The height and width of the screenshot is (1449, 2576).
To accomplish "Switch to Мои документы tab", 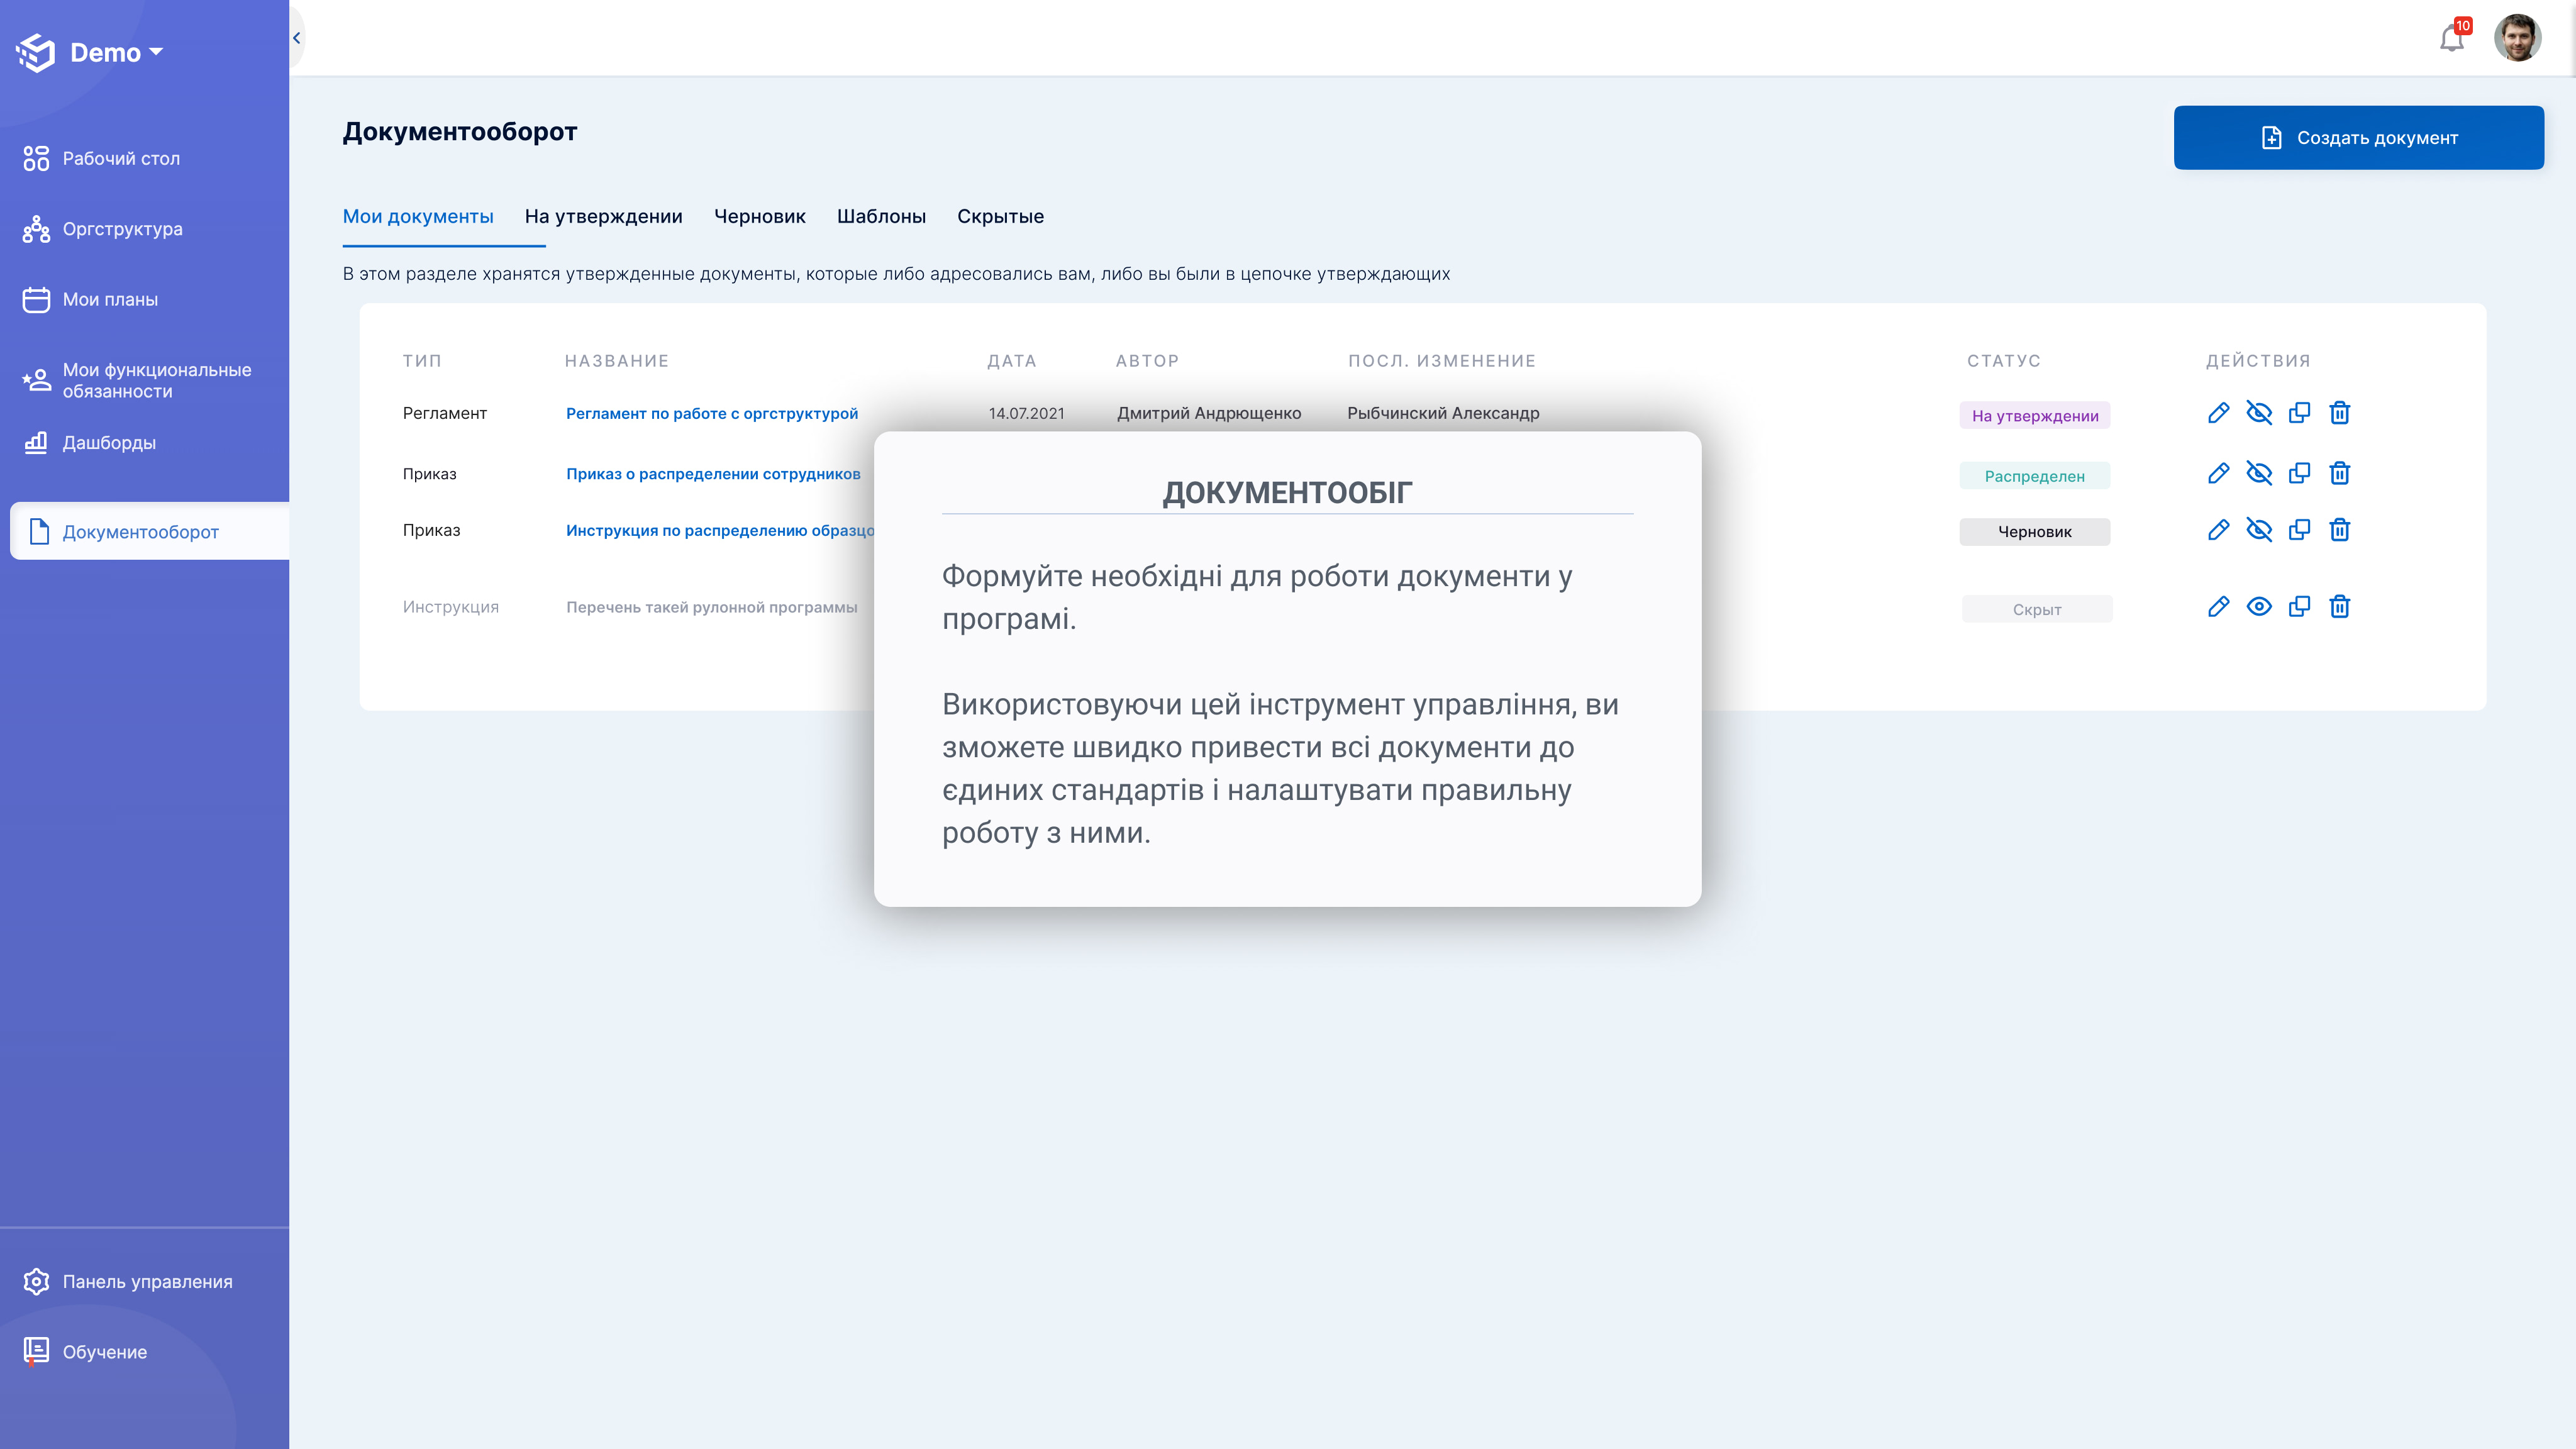I will (x=418, y=216).
